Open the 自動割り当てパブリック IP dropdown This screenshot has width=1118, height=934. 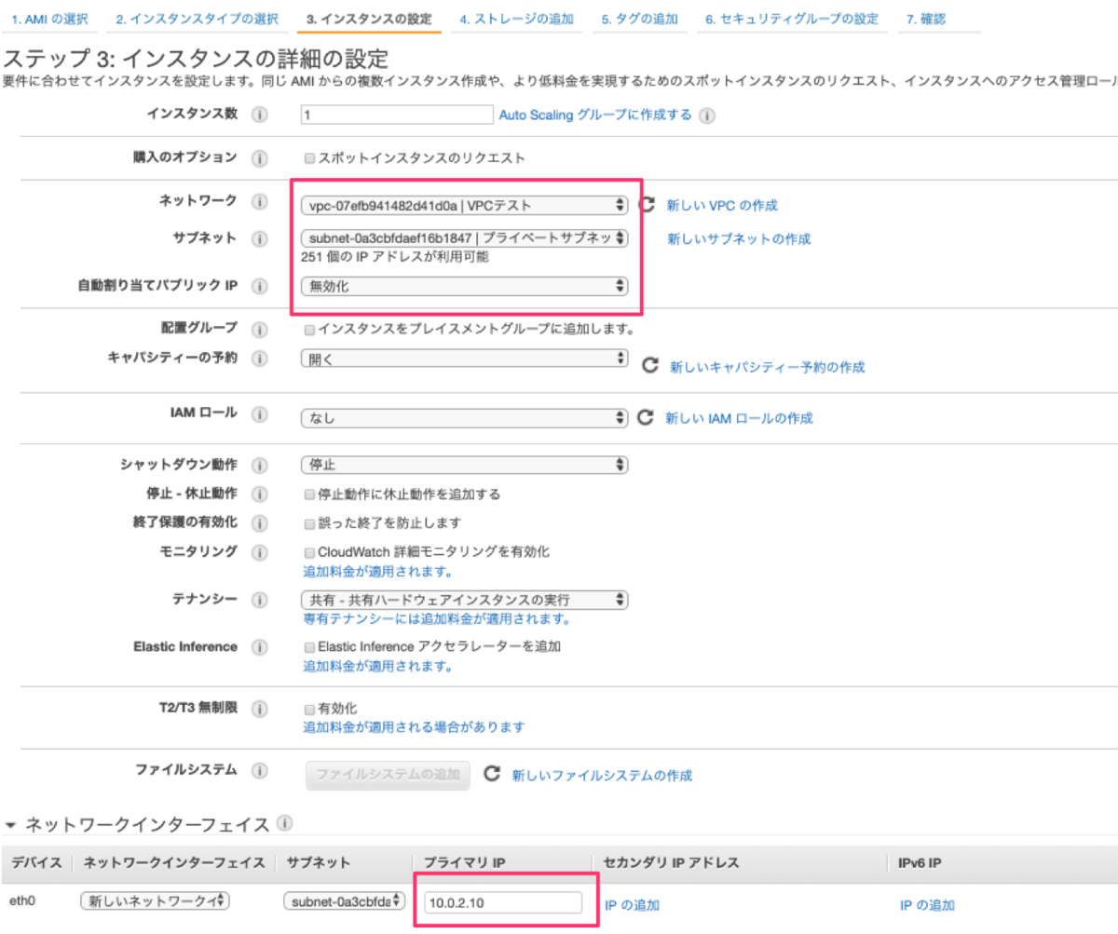click(464, 286)
